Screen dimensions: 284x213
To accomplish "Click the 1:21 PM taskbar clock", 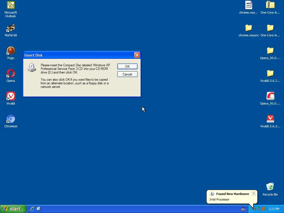I will pos(274,209).
